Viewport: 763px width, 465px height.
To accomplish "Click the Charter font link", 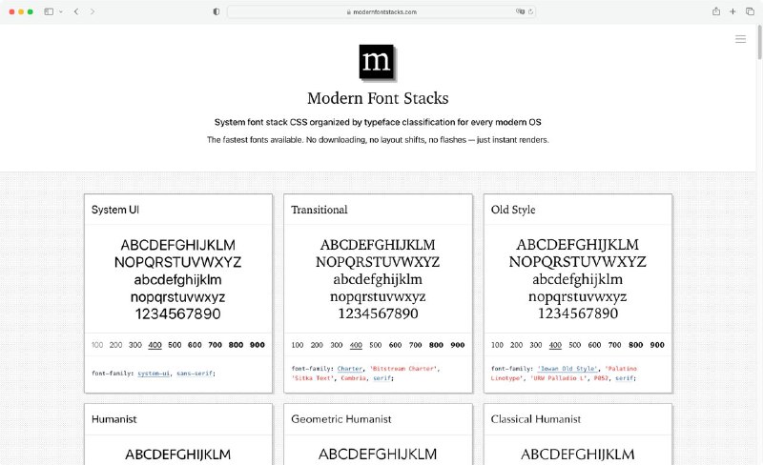I will point(350,369).
